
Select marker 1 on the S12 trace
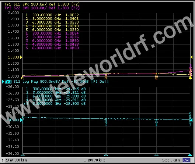point(23,120)
